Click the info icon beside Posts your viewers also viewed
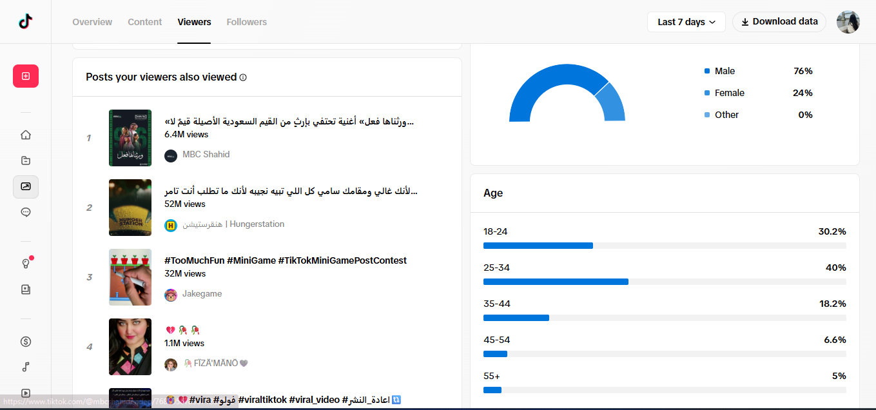This screenshot has width=876, height=410. point(243,77)
